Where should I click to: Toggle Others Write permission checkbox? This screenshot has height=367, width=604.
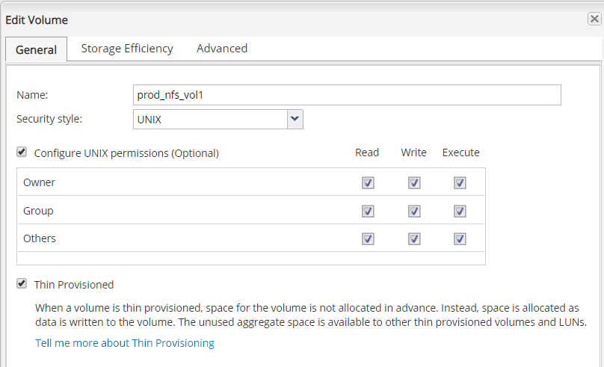point(414,239)
